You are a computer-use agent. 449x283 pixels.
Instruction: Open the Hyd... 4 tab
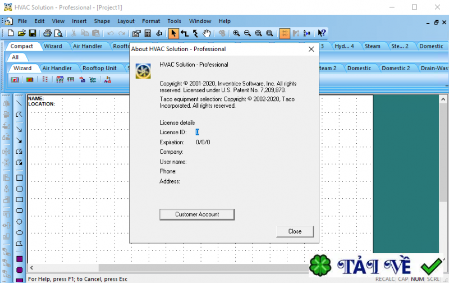(344, 46)
